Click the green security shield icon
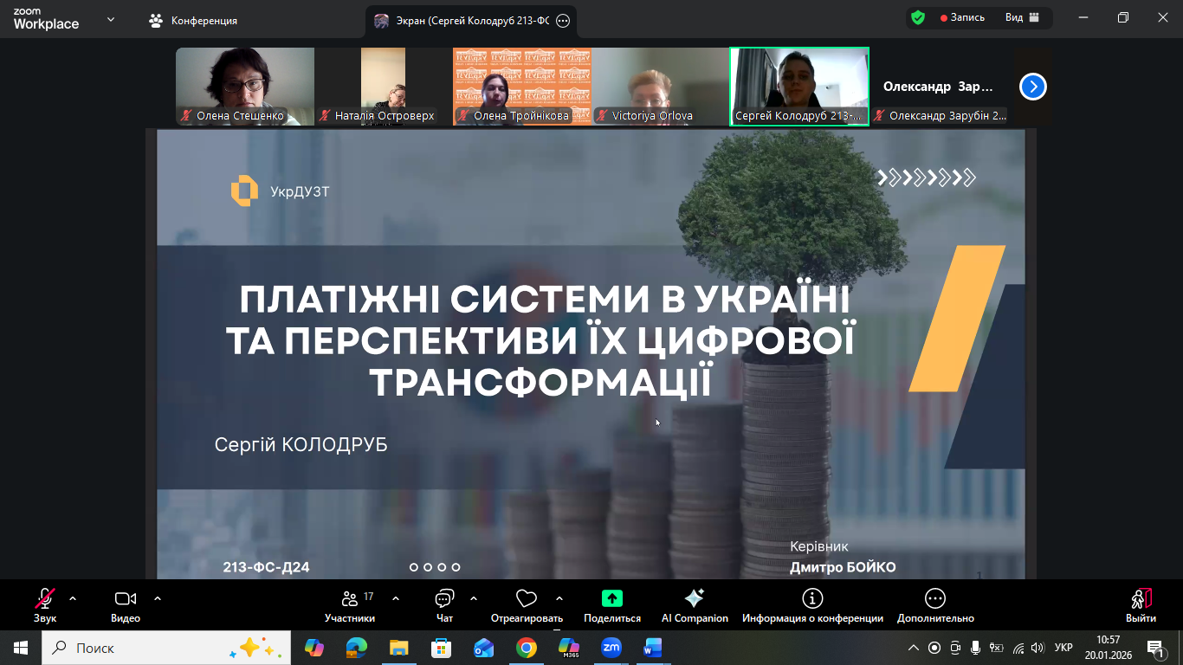1183x665 pixels. coord(918,18)
